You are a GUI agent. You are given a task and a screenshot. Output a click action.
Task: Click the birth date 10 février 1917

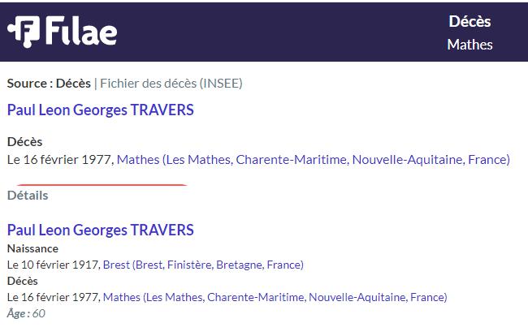click(x=54, y=265)
